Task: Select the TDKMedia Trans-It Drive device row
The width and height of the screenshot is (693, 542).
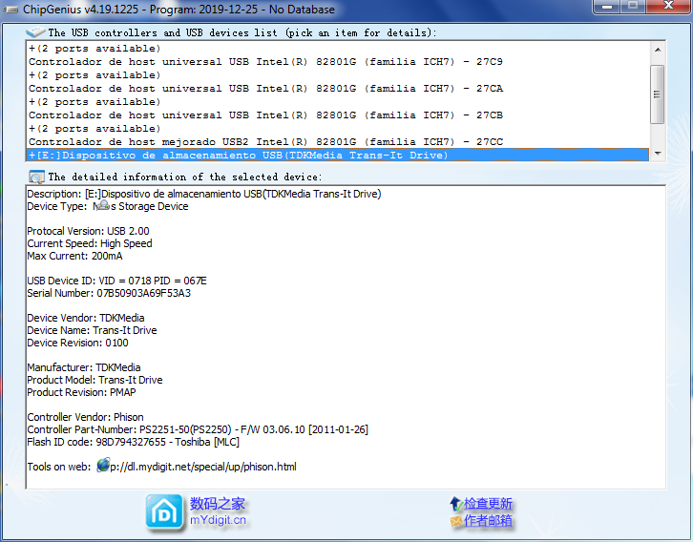Action: coord(337,155)
